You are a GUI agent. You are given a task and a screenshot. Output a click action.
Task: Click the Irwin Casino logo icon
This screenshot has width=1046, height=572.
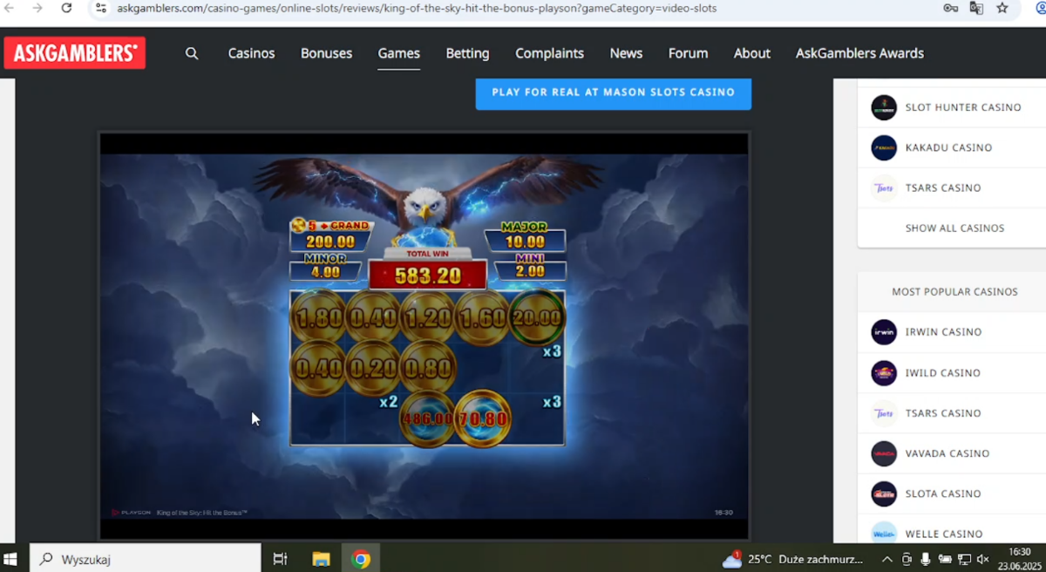[x=884, y=332]
